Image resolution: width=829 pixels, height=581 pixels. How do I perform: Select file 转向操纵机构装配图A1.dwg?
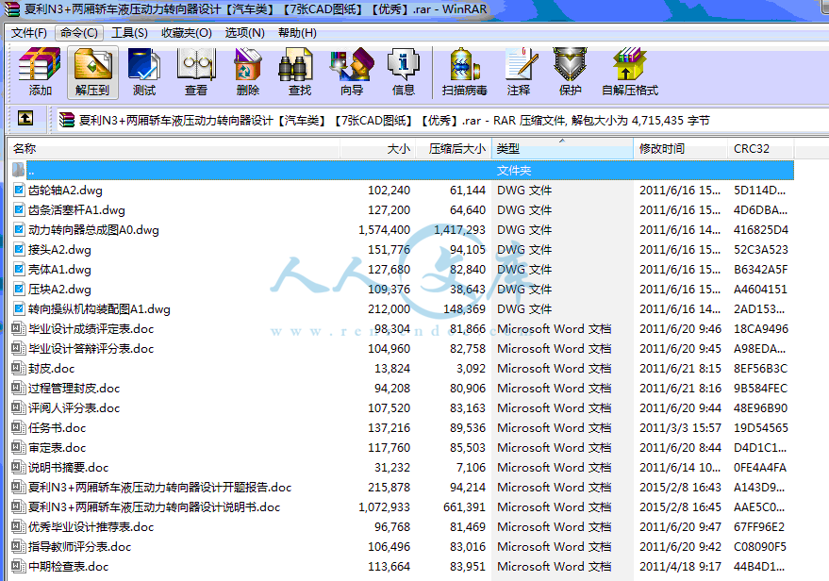coord(99,308)
